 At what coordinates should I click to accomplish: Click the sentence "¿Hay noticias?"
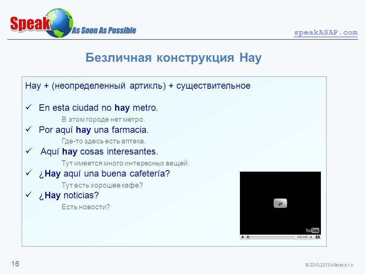pos(69,196)
